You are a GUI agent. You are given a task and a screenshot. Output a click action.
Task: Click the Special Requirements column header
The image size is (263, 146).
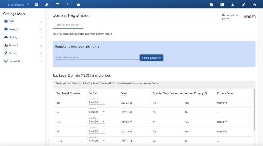click(x=168, y=93)
